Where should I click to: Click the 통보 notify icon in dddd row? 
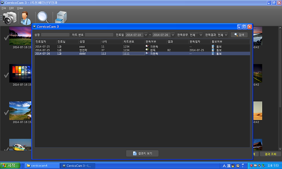213,54
